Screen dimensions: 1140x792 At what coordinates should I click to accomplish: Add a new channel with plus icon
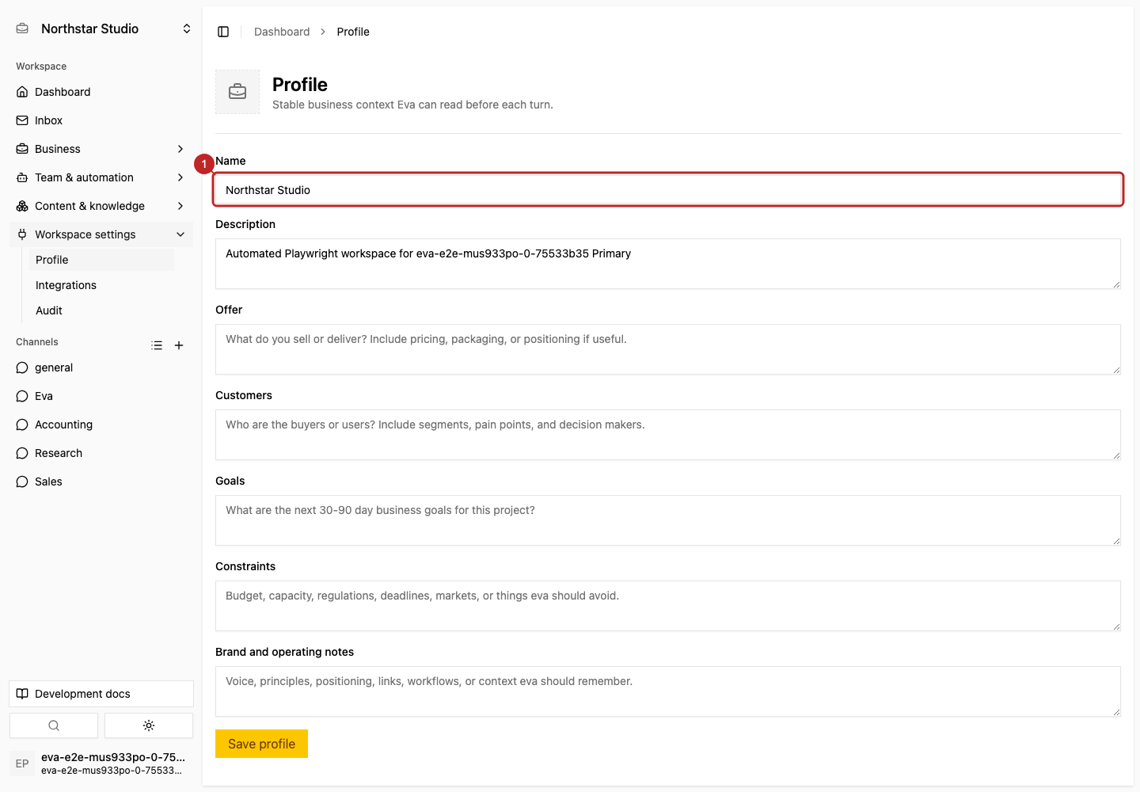(179, 345)
